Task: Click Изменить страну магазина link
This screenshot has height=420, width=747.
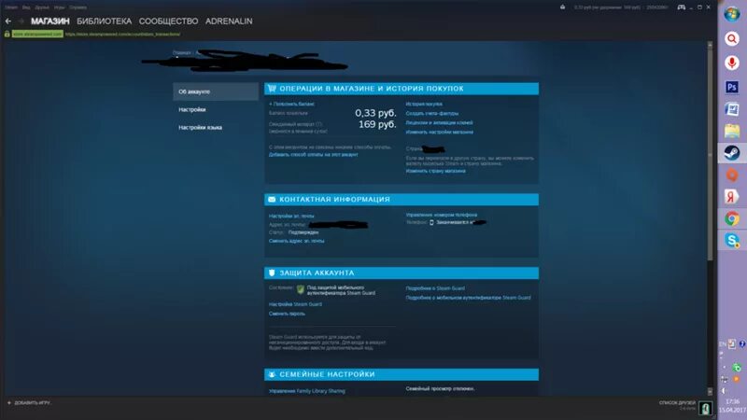Action: tap(435, 171)
